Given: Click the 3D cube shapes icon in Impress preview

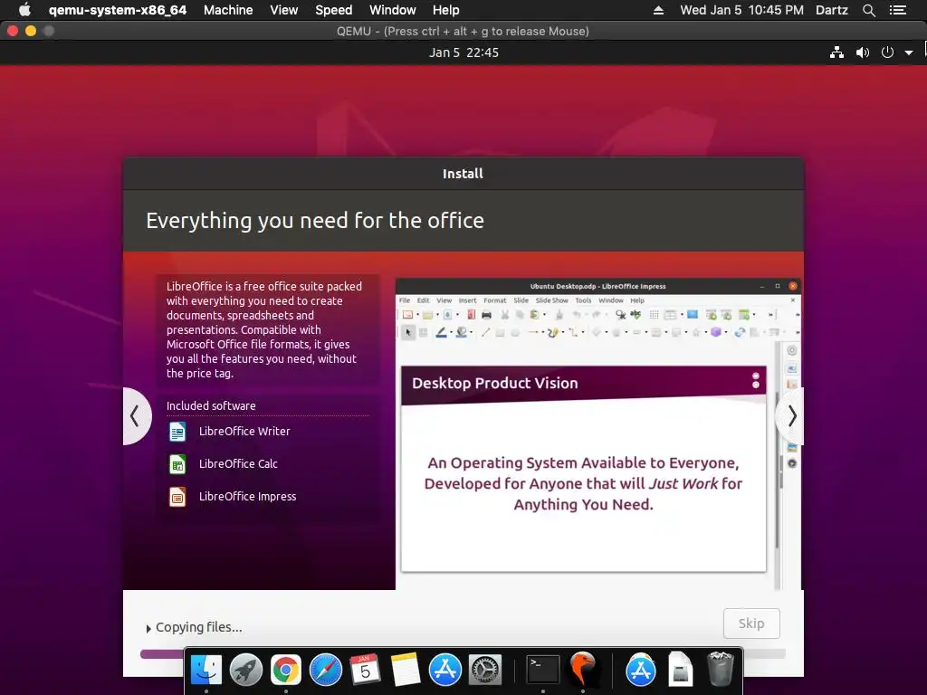Looking at the screenshot, I should pyautogui.click(x=716, y=332).
